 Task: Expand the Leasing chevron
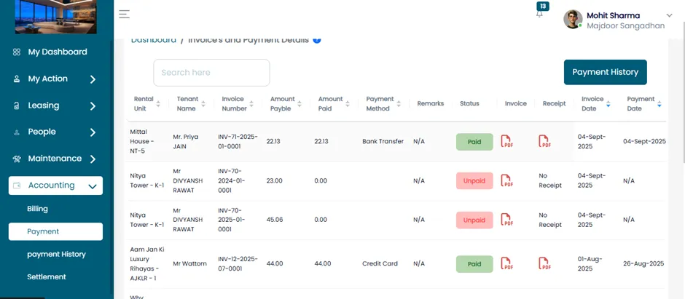click(93, 106)
